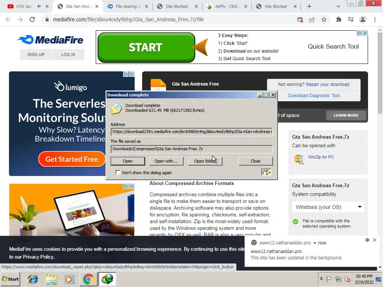Open Windows Media Player in taskbar
383x287 pixels.
tap(69, 279)
